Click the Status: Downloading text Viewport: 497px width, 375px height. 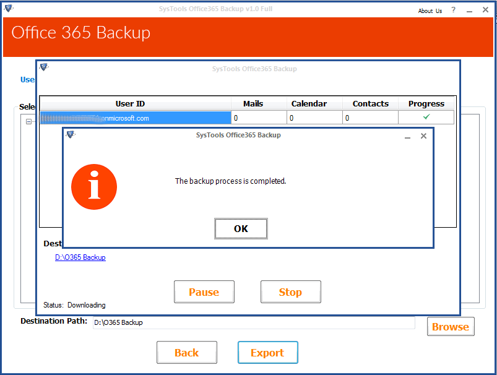pyautogui.click(x=74, y=305)
